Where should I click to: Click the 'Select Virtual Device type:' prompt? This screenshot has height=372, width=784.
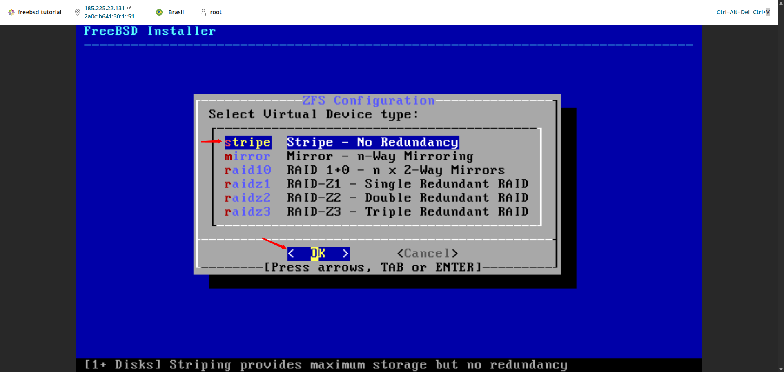point(314,114)
